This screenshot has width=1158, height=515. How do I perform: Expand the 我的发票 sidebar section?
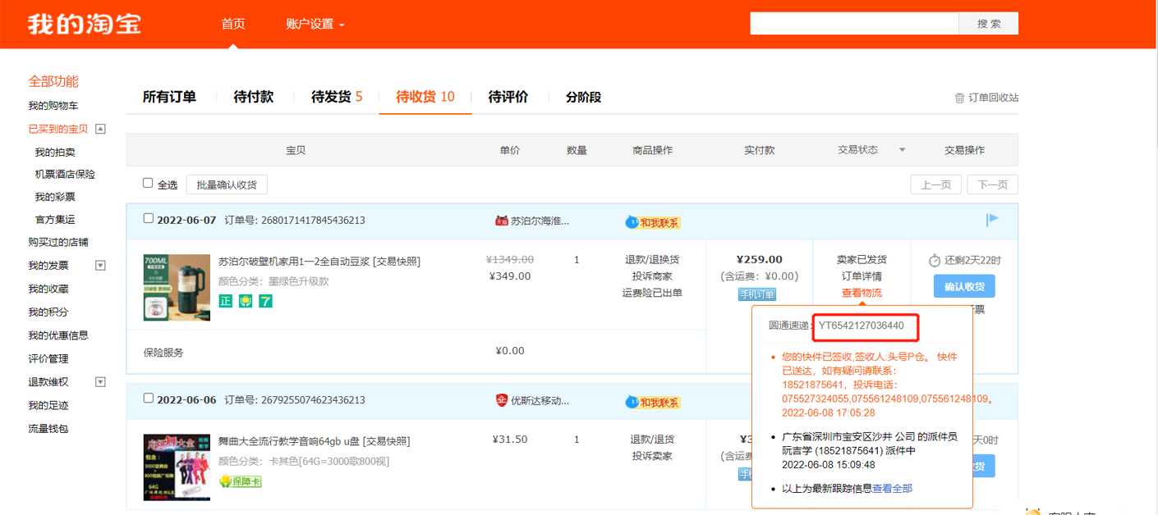point(101,266)
